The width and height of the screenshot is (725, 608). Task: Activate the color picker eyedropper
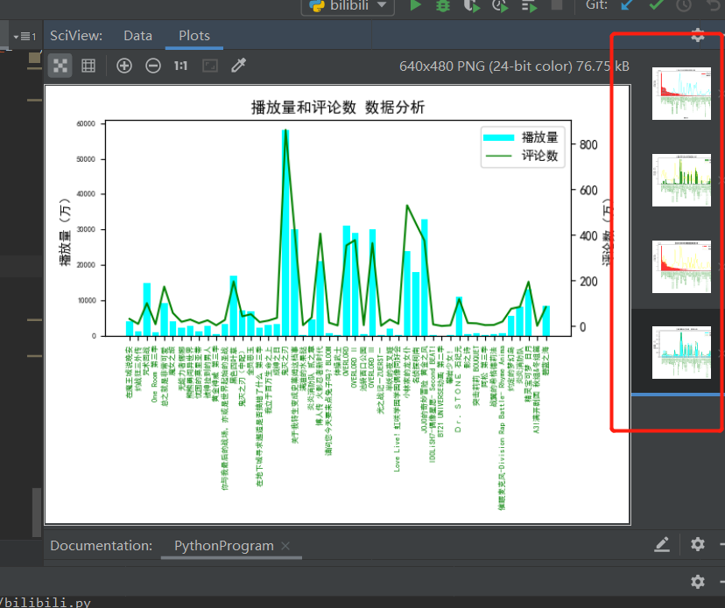click(x=238, y=66)
